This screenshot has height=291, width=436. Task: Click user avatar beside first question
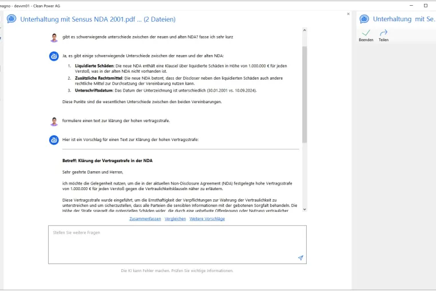coord(54,38)
